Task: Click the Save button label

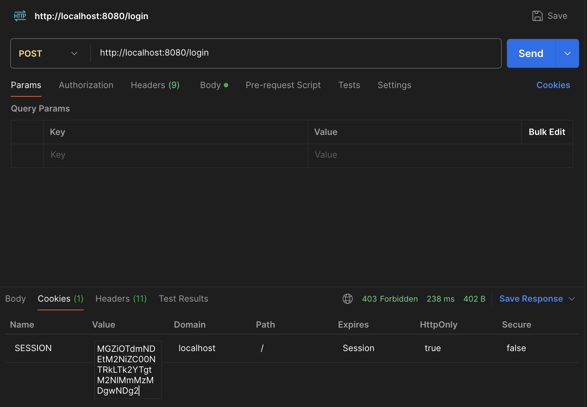Action: pyautogui.click(x=557, y=16)
